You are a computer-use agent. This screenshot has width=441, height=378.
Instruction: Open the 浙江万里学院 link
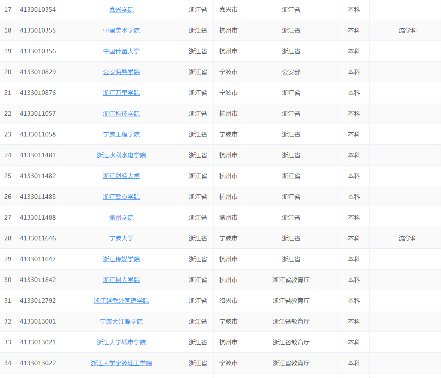coord(121,93)
